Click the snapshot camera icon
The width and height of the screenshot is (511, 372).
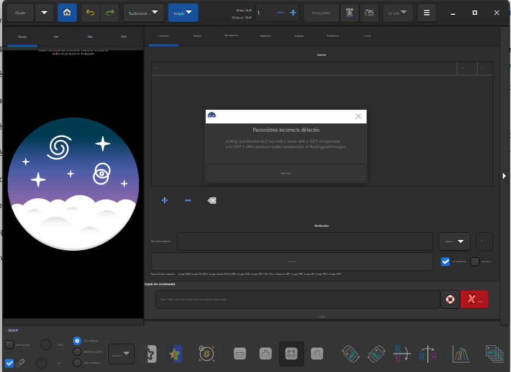[x=369, y=13]
